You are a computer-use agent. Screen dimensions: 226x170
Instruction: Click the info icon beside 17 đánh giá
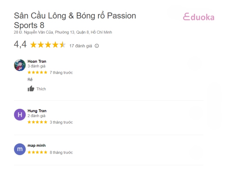(x=97, y=46)
